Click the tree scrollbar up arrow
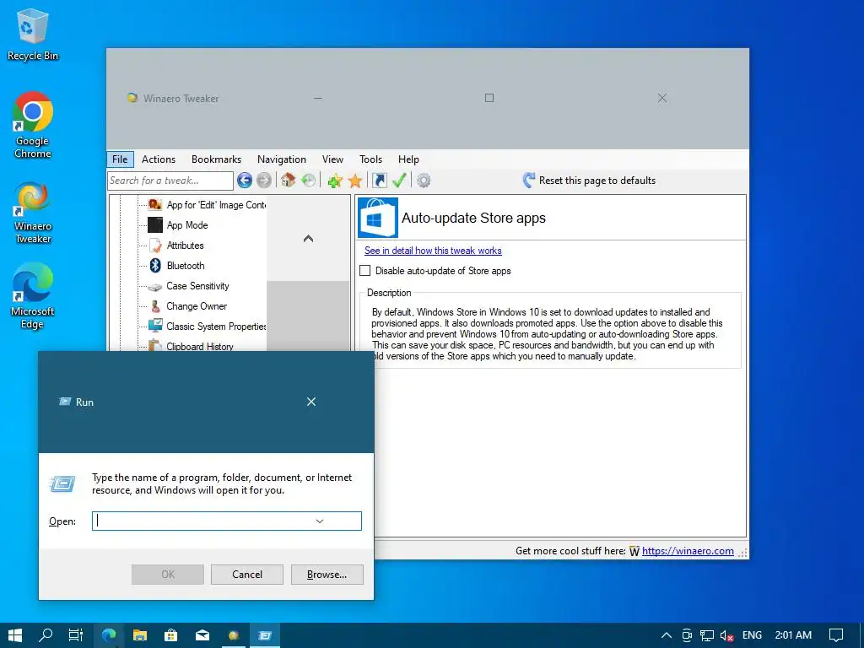Screen dimensions: 864x648 (x=308, y=238)
